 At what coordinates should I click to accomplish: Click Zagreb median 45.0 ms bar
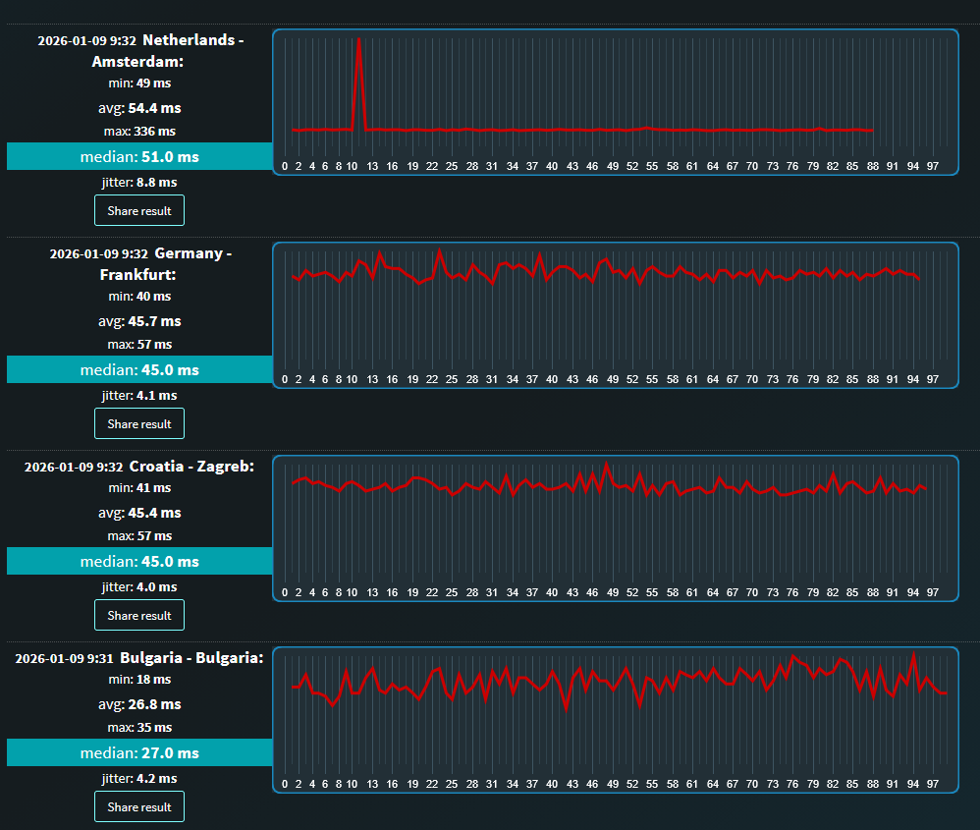pyautogui.click(x=139, y=561)
